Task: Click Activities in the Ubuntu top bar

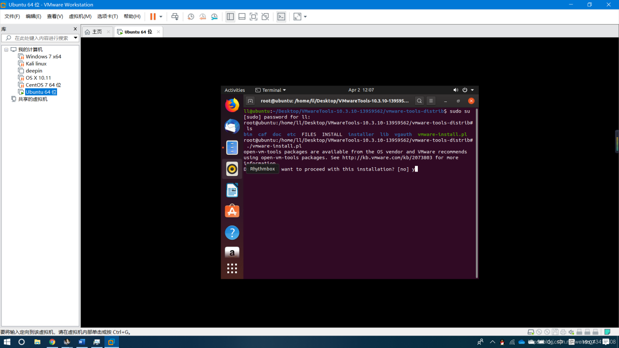Action: coord(235,90)
